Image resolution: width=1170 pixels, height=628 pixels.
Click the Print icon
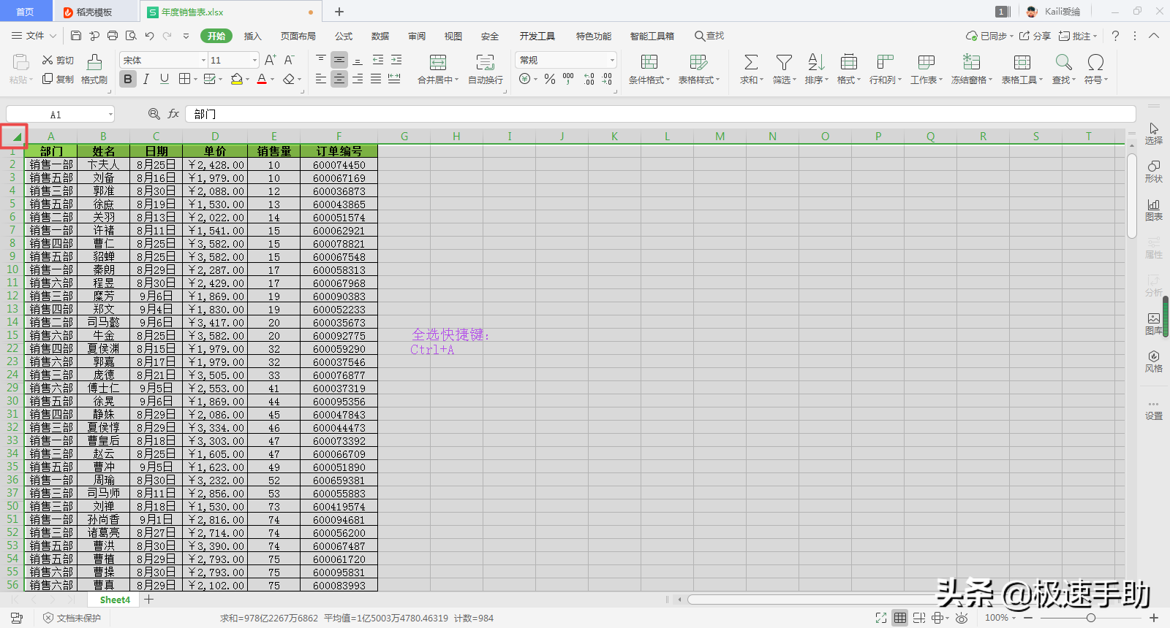[113, 36]
